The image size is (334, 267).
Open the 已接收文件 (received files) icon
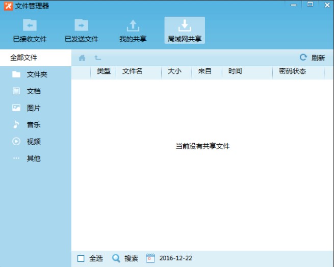point(30,25)
